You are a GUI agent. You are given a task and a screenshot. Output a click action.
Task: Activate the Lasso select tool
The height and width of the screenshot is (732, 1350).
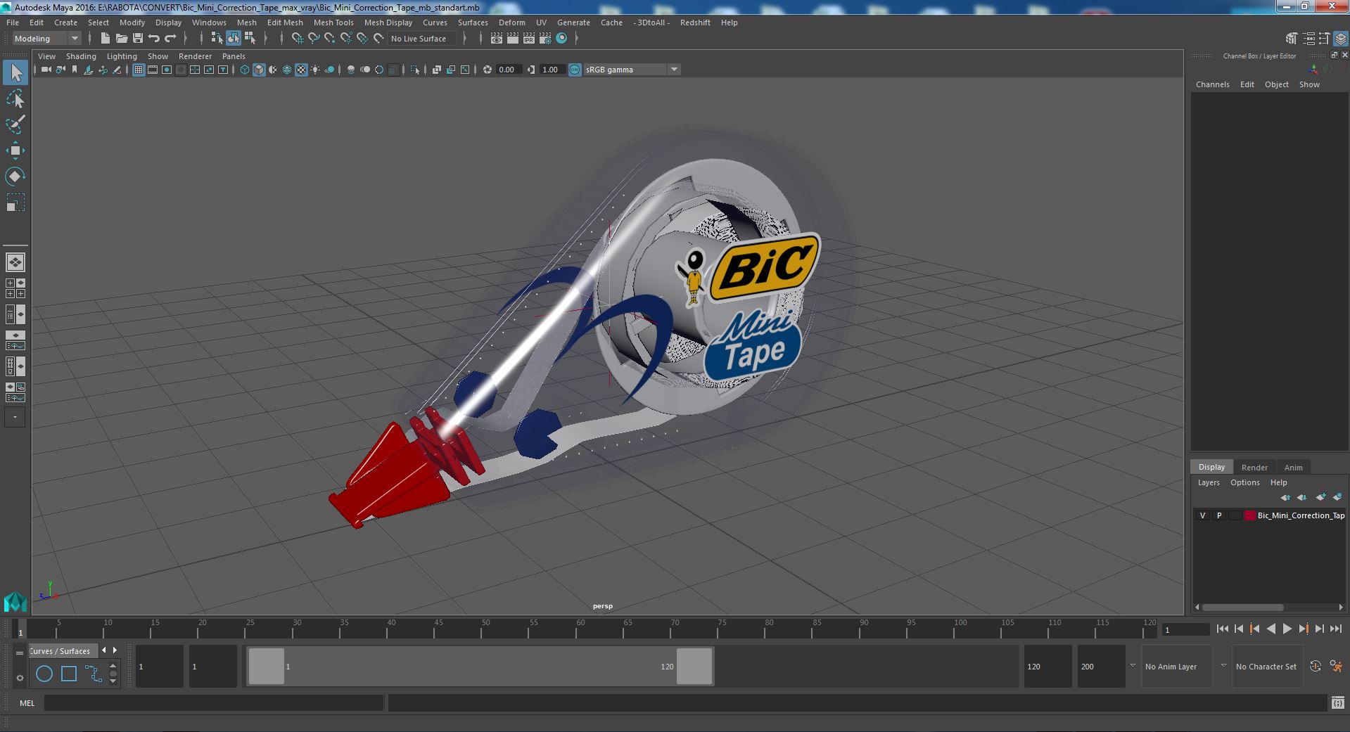click(x=15, y=99)
